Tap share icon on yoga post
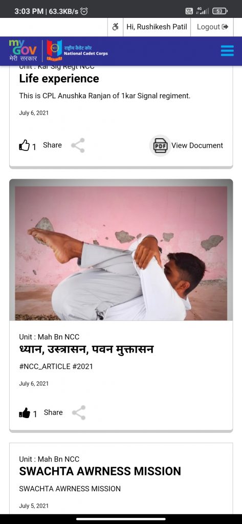The height and width of the screenshot is (524, 242). click(79, 413)
